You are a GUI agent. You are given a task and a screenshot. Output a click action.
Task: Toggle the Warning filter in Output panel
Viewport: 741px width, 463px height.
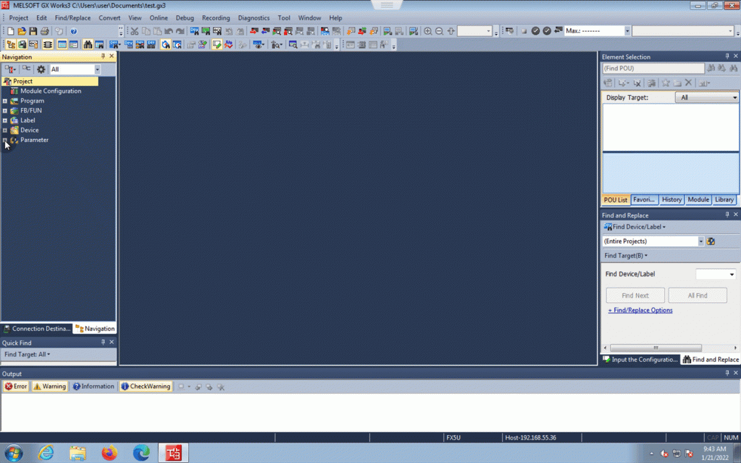[49, 386]
